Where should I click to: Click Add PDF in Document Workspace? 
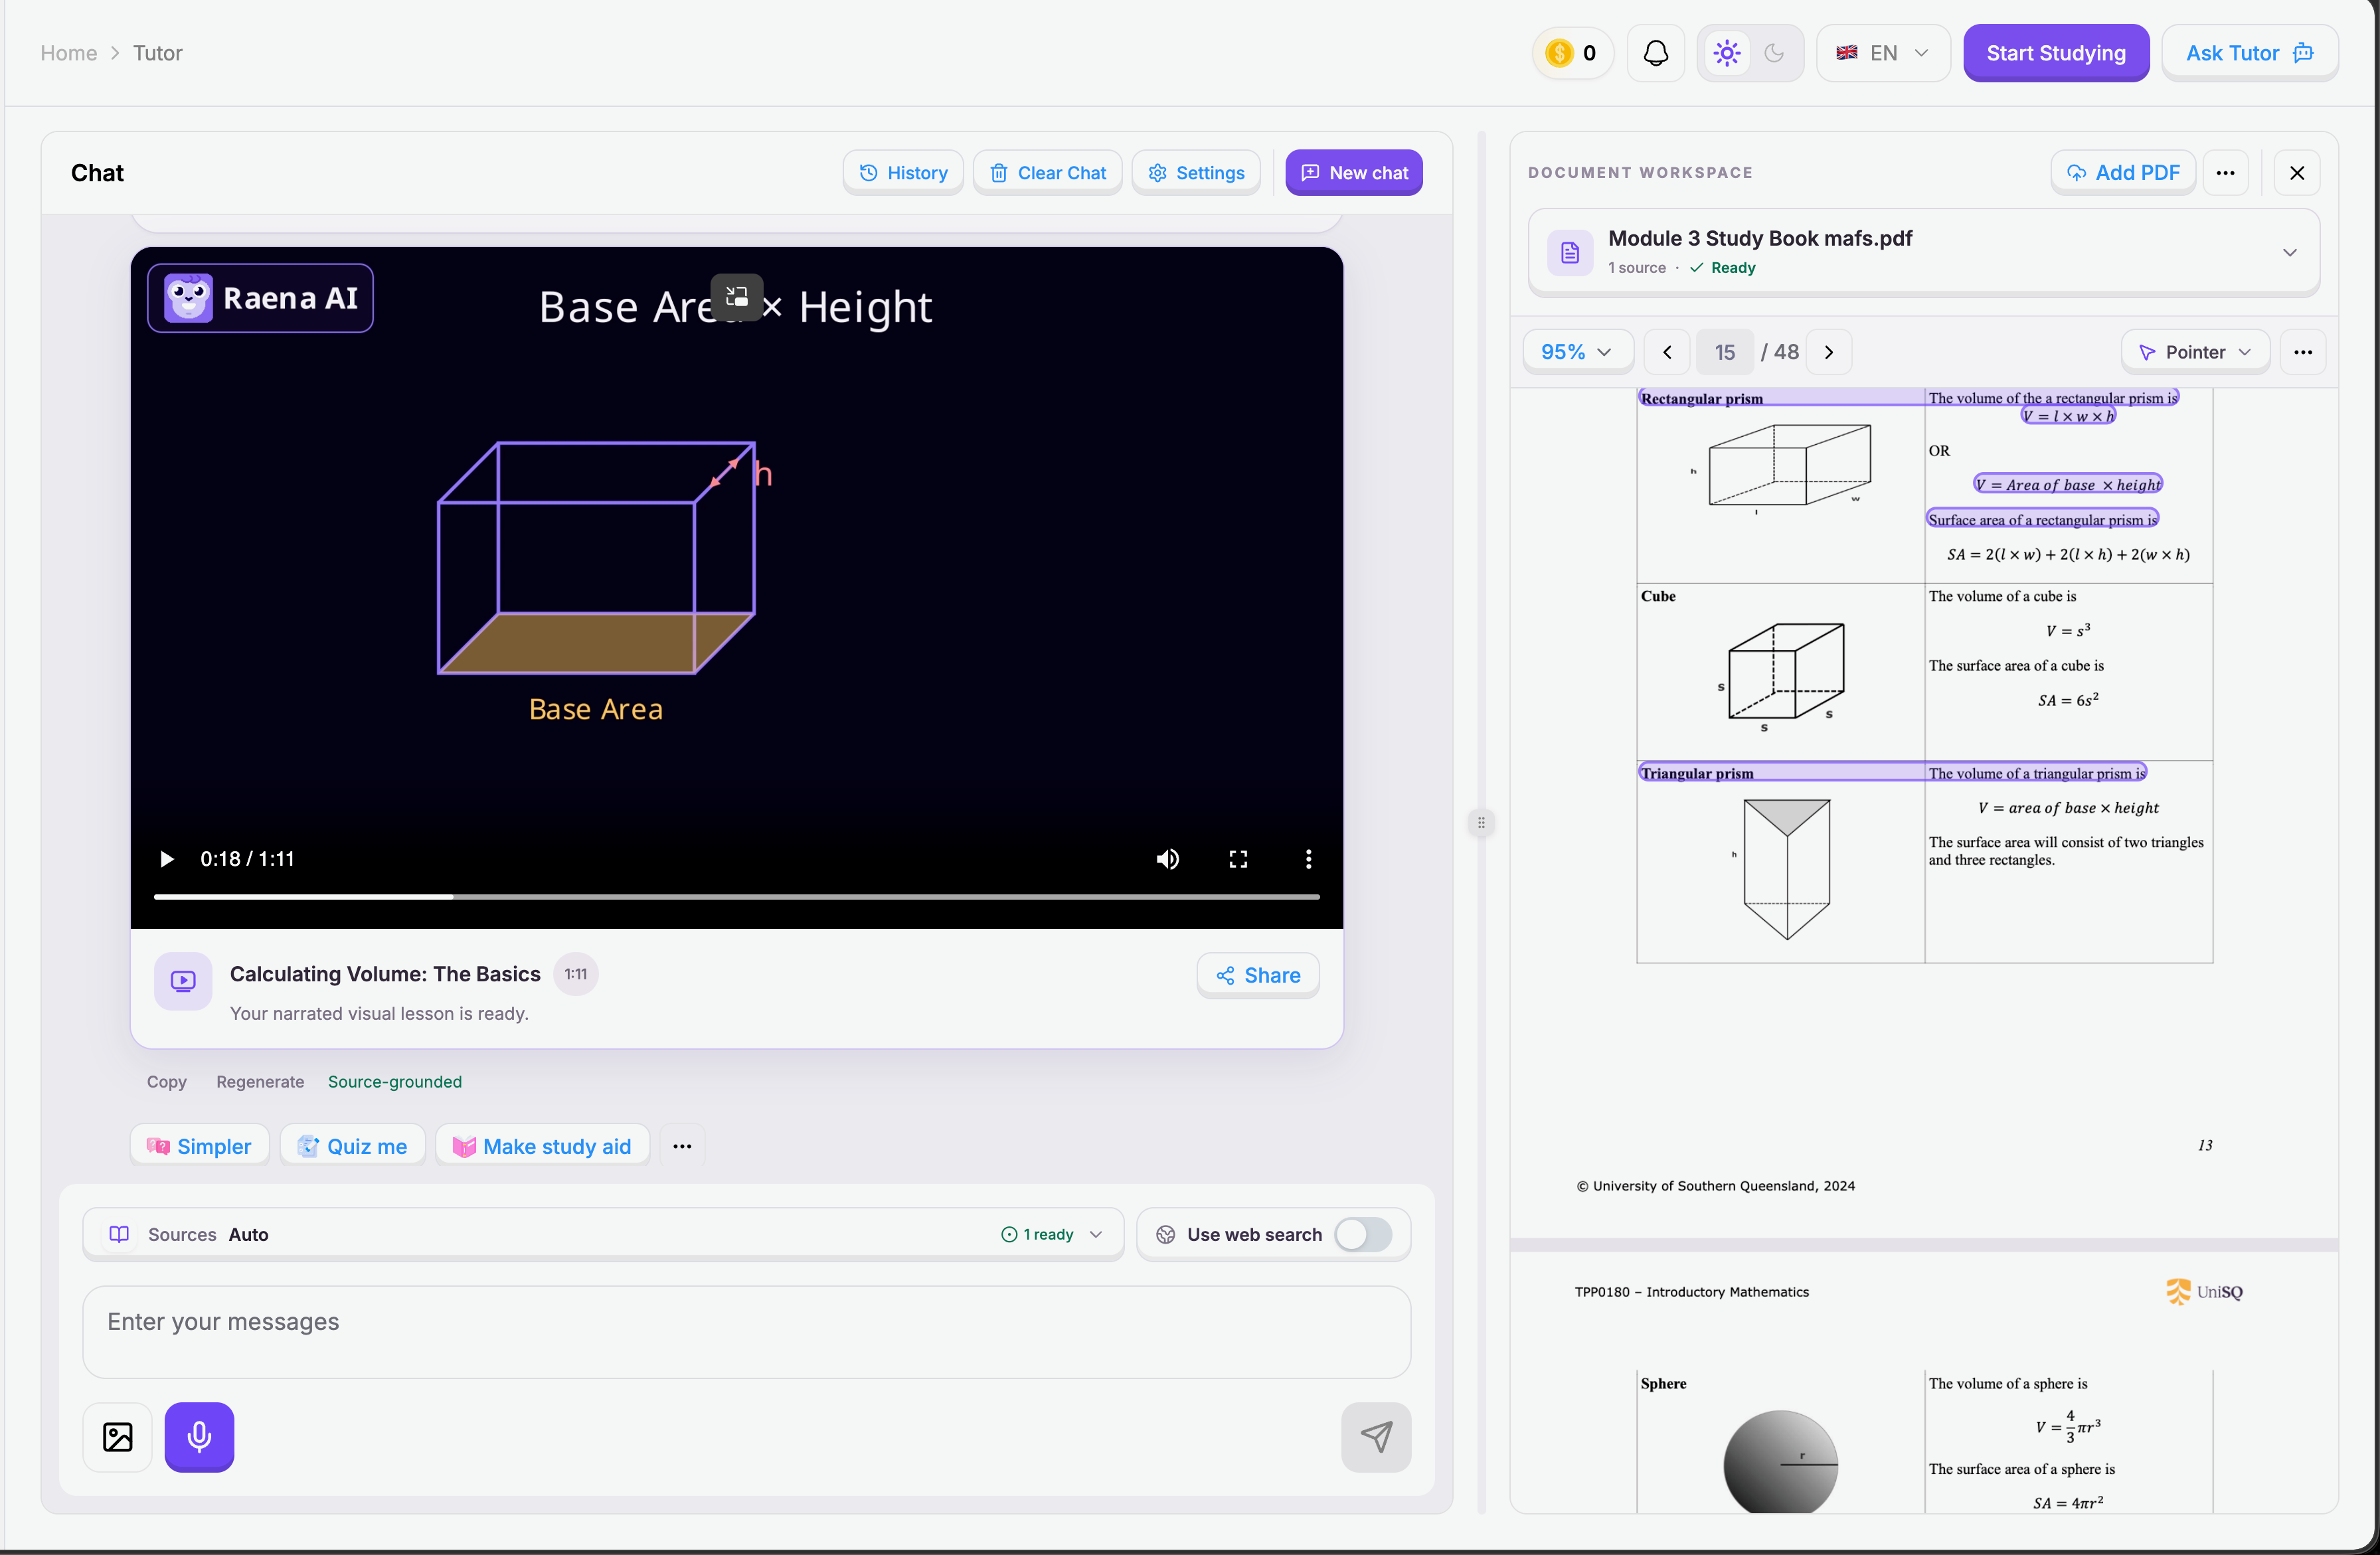(x=2123, y=173)
